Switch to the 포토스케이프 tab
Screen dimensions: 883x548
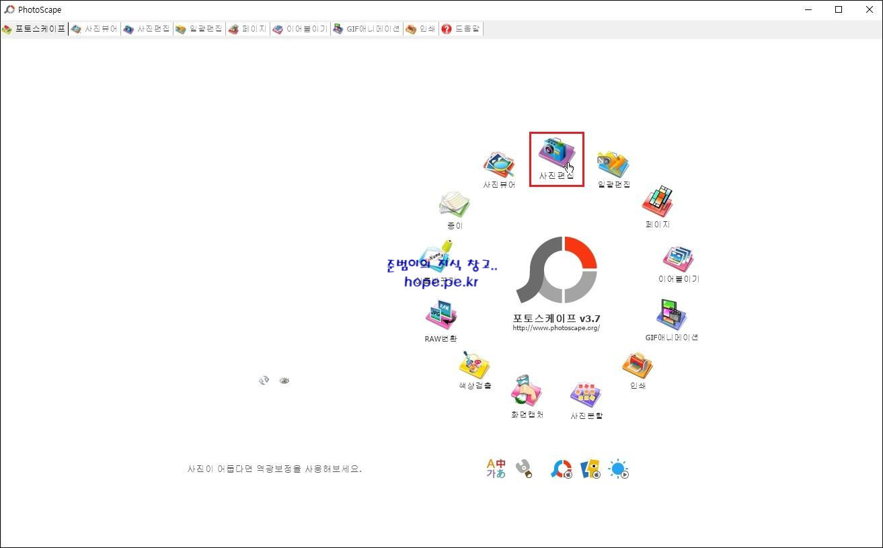34,29
